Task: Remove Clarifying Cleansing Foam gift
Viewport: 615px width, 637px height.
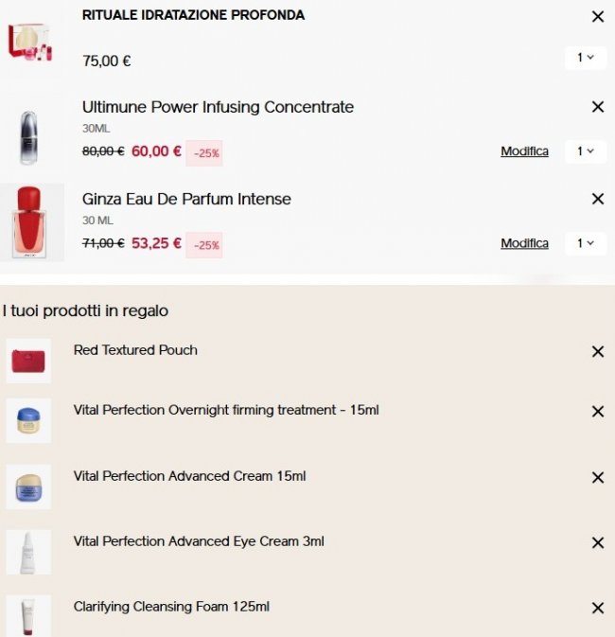Action: click(x=597, y=609)
